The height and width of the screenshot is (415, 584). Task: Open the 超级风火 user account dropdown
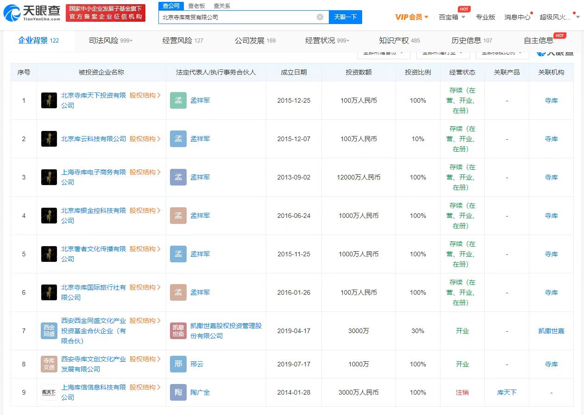(x=559, y=17)
